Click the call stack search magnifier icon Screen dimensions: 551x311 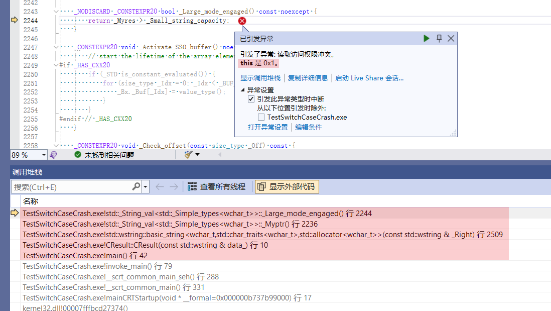tap(136, 187)
